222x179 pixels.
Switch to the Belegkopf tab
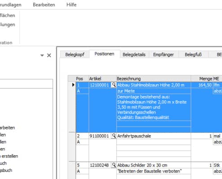(x=75, y=55)
